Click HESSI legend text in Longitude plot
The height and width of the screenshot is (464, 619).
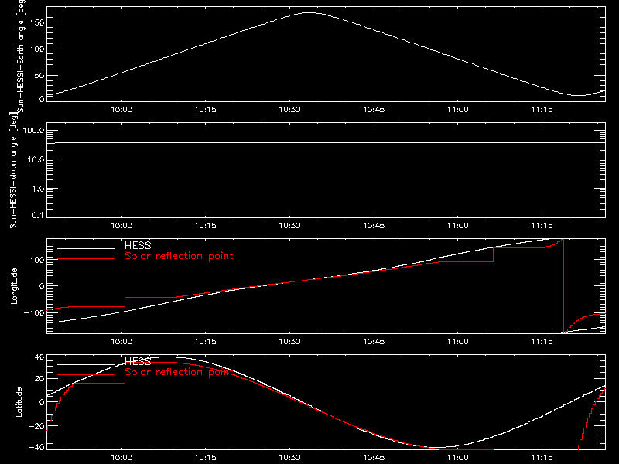click(x=139, y=246)
